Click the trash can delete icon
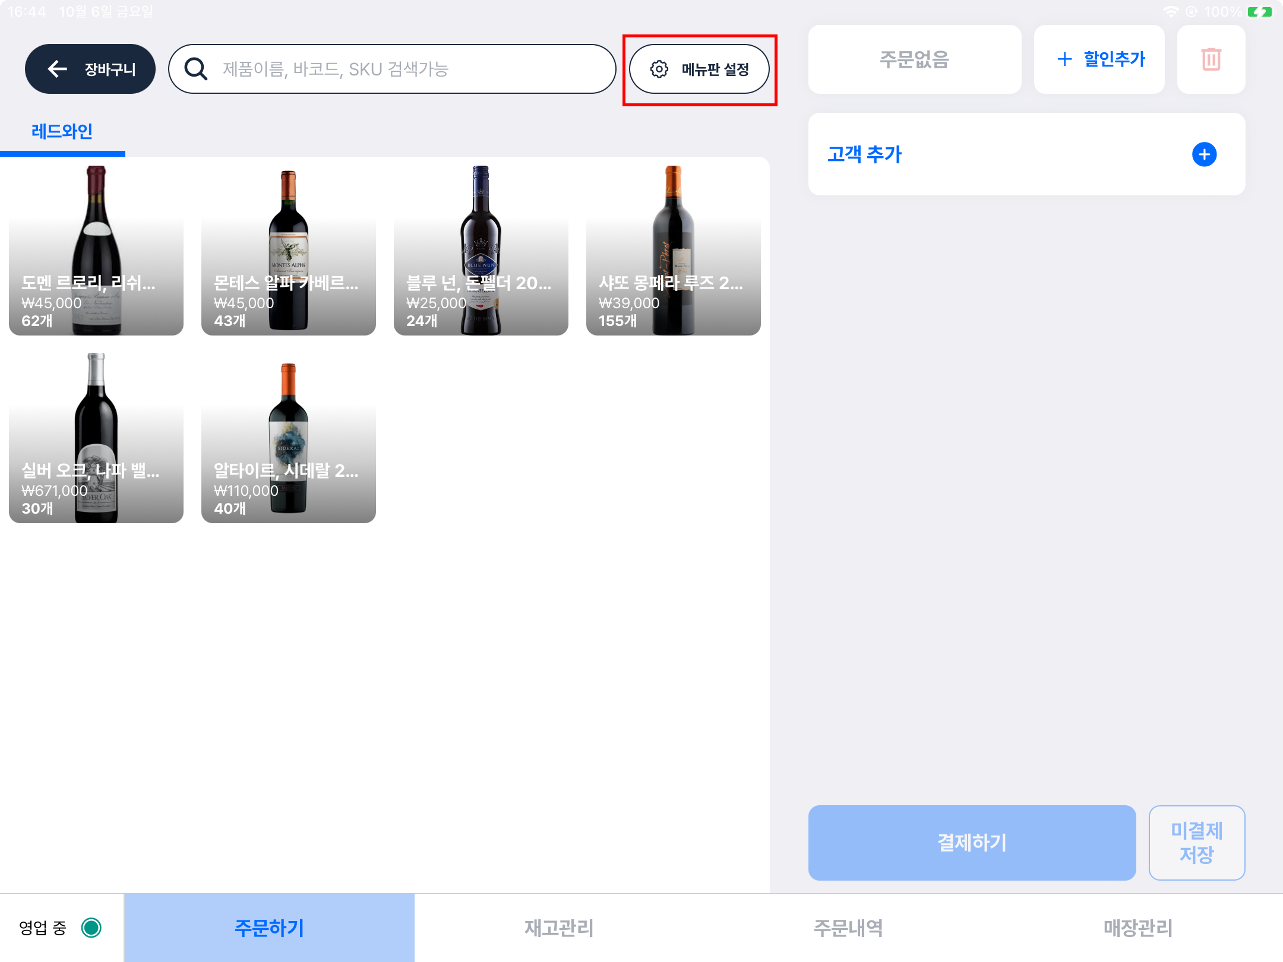This screenshot has width=1283, height=962. [x=1211, y=59]
